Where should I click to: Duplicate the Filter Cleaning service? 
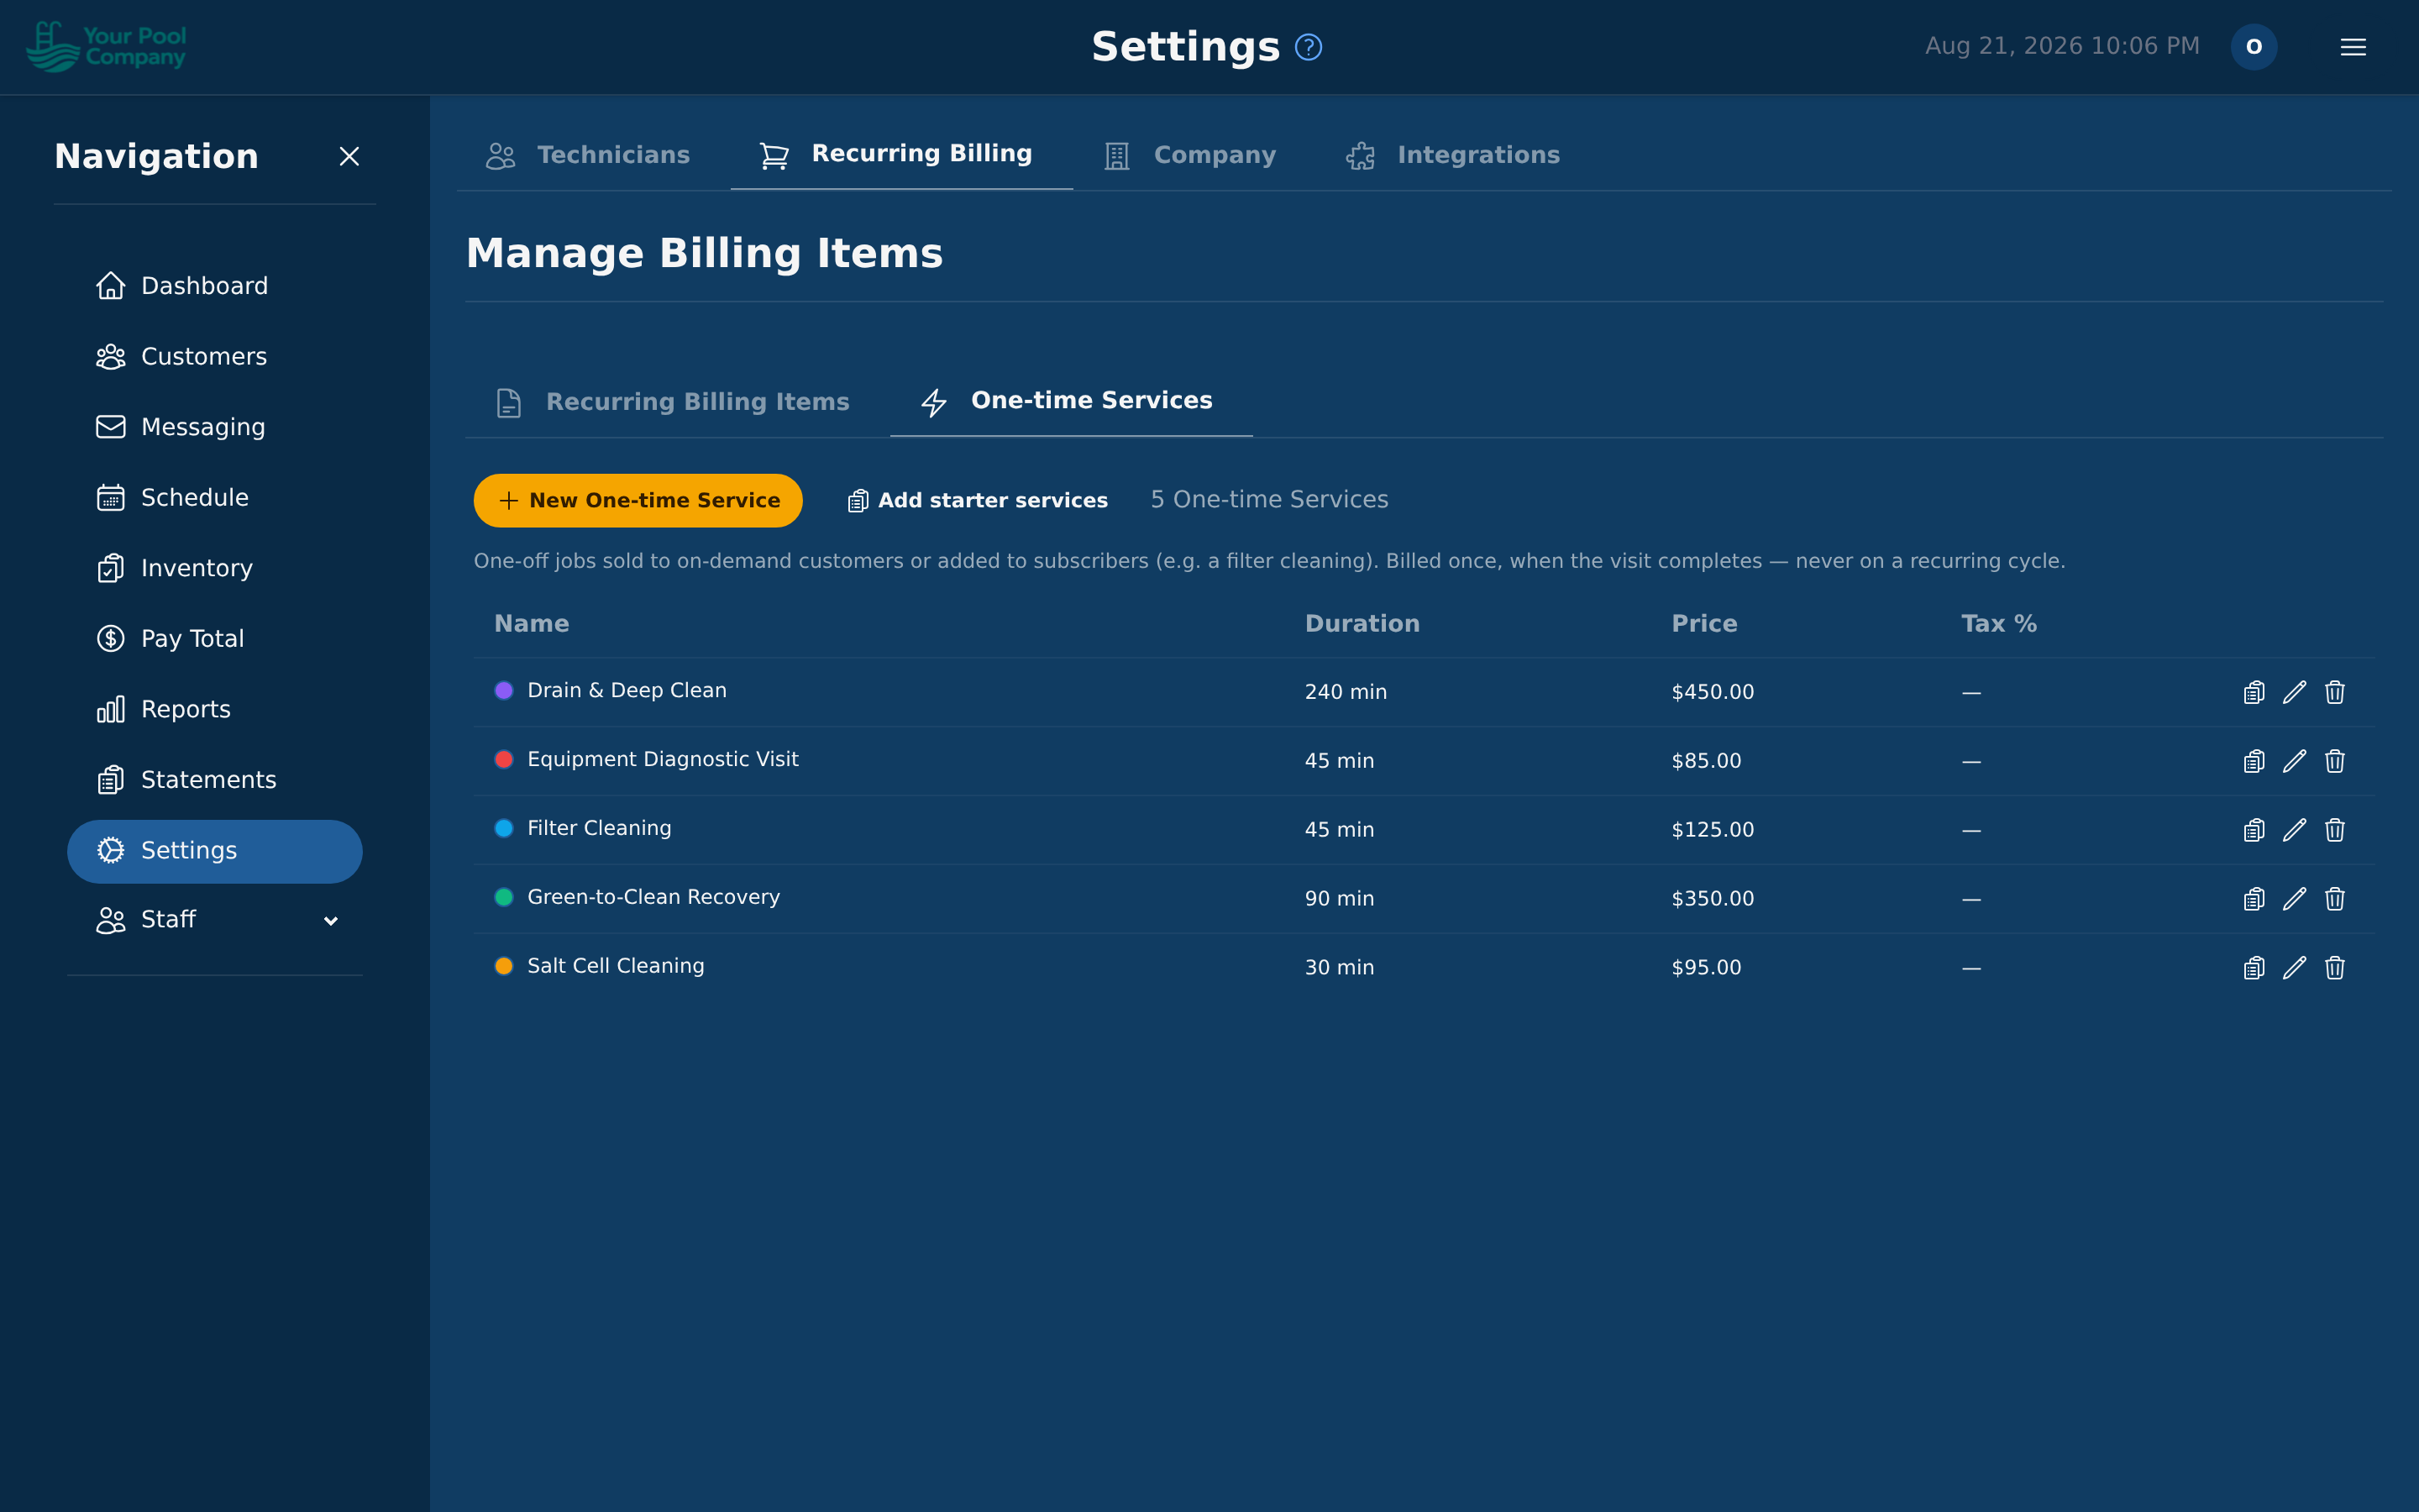coord(2253,830)
